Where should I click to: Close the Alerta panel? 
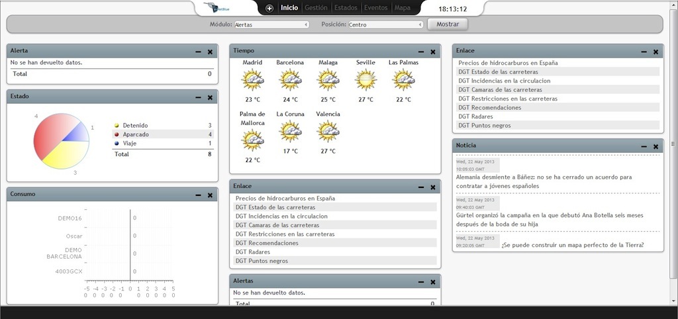click(210, 52)
